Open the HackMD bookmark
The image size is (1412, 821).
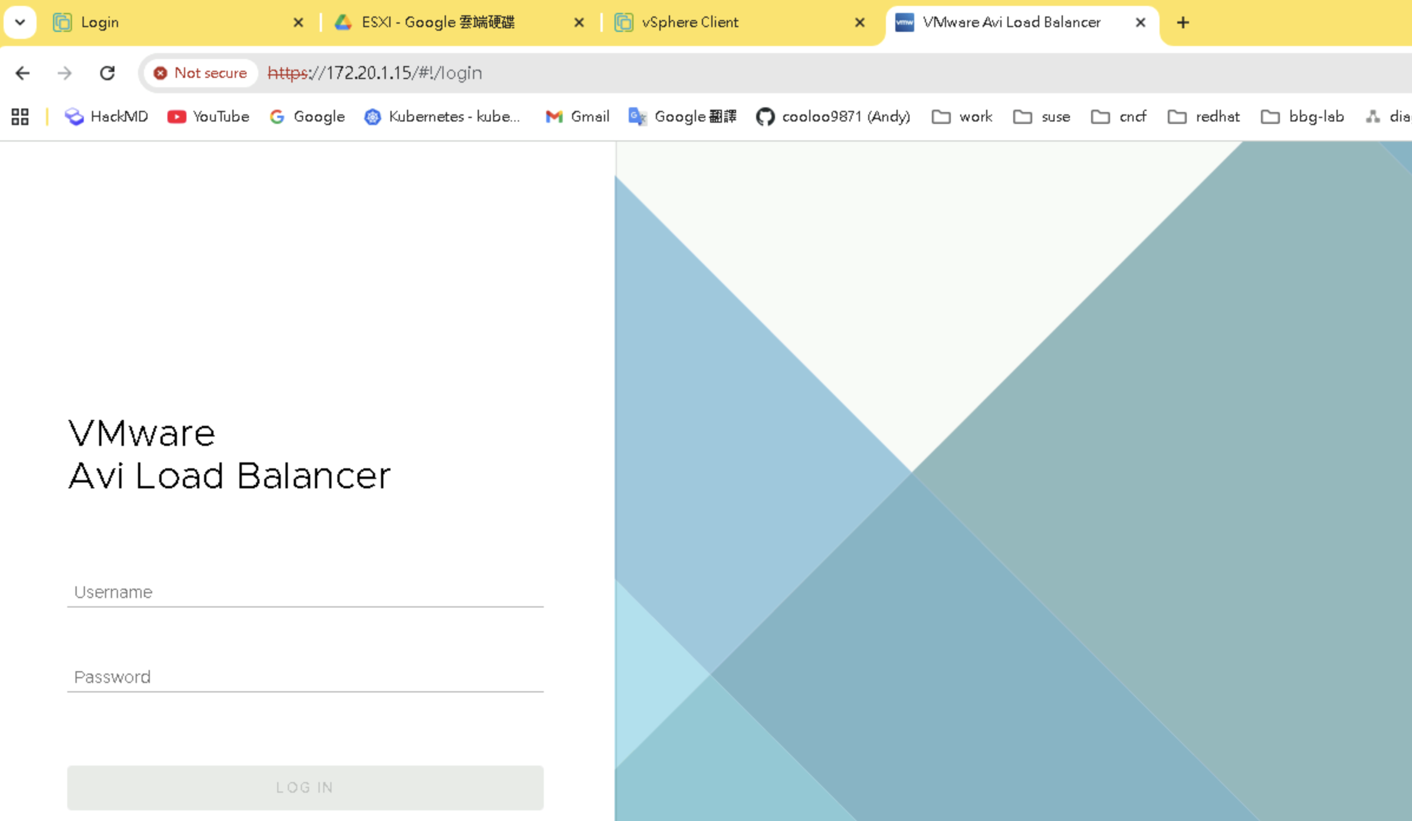[106, 117]
